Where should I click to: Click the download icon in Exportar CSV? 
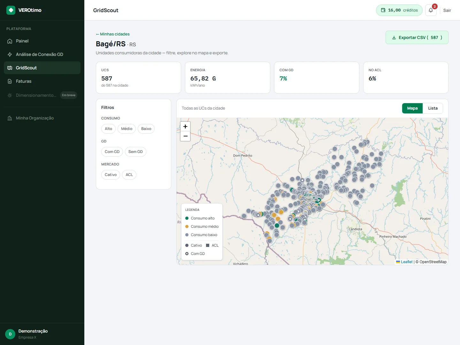(x=394, y=38)
